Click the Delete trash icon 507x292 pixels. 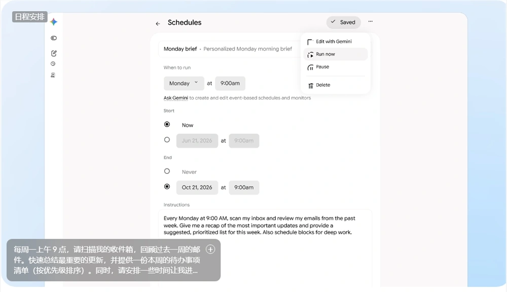(x=310, y=86)
